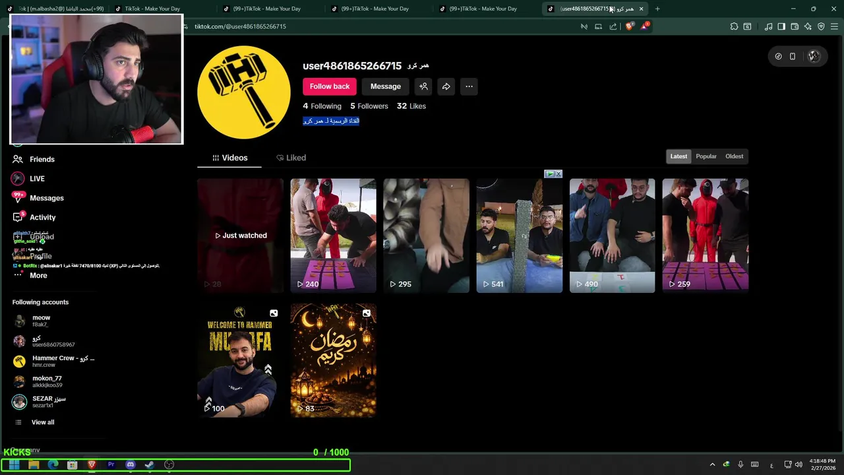Screen dimensions: 844x475
Task: Open the video with 240 views
Action: click(334, 236)
